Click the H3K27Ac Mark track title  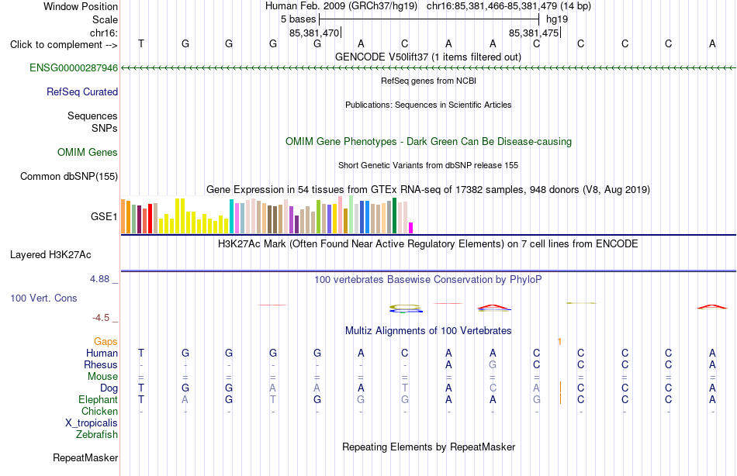tap(428, 244)
